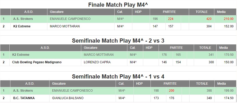Viewport: 237px width, 103px height.
Task: Click LORENZO CAPRA player name
Action: click(x=97, y=62)
